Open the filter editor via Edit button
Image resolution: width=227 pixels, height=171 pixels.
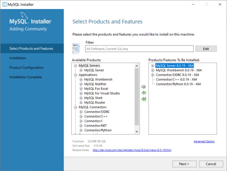(206, 48)
